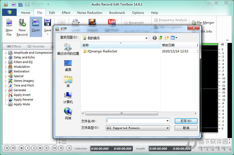Expand Restoration tree node
Screen dimensions: 234x155
6,71
